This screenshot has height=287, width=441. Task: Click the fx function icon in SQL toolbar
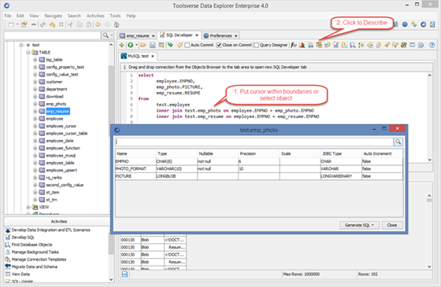point(294,45)
